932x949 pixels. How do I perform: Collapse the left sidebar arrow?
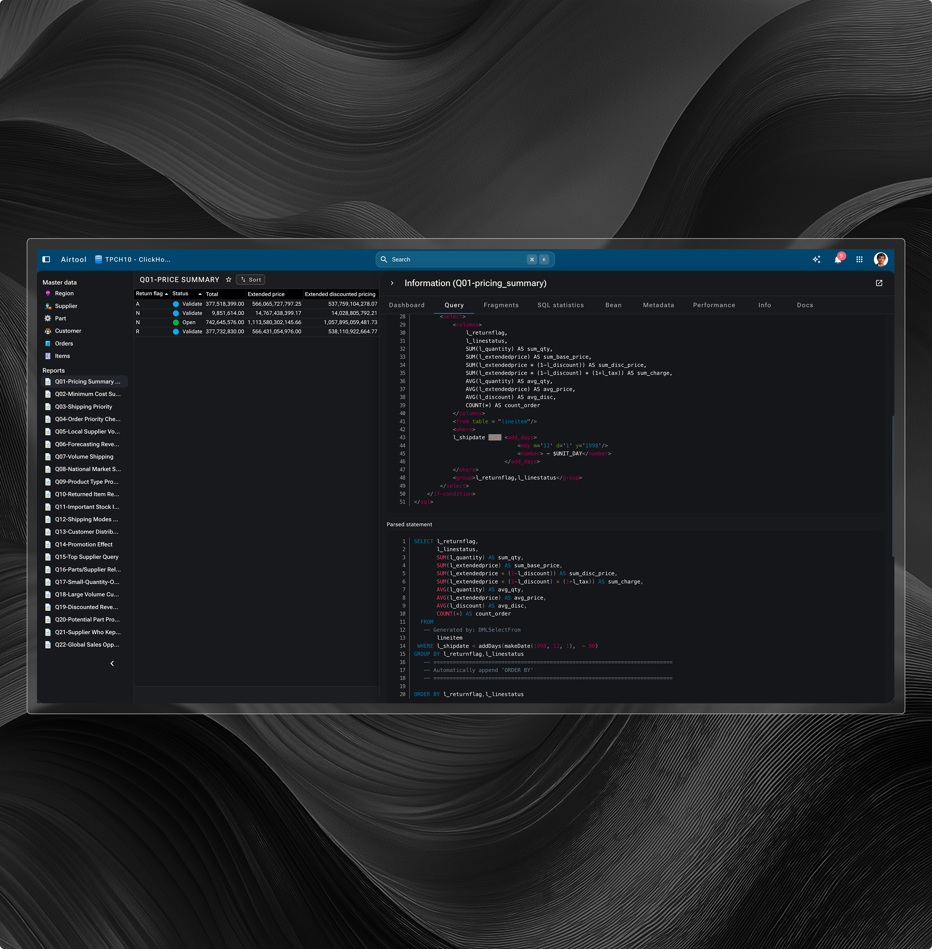pyautogui.click(x=112, y=663)
